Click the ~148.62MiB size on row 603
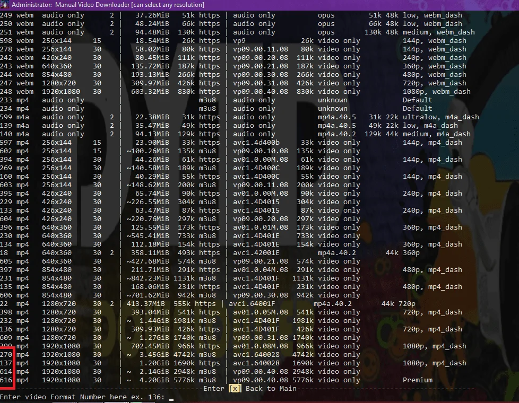519x403 pixels. coord(148,185)
